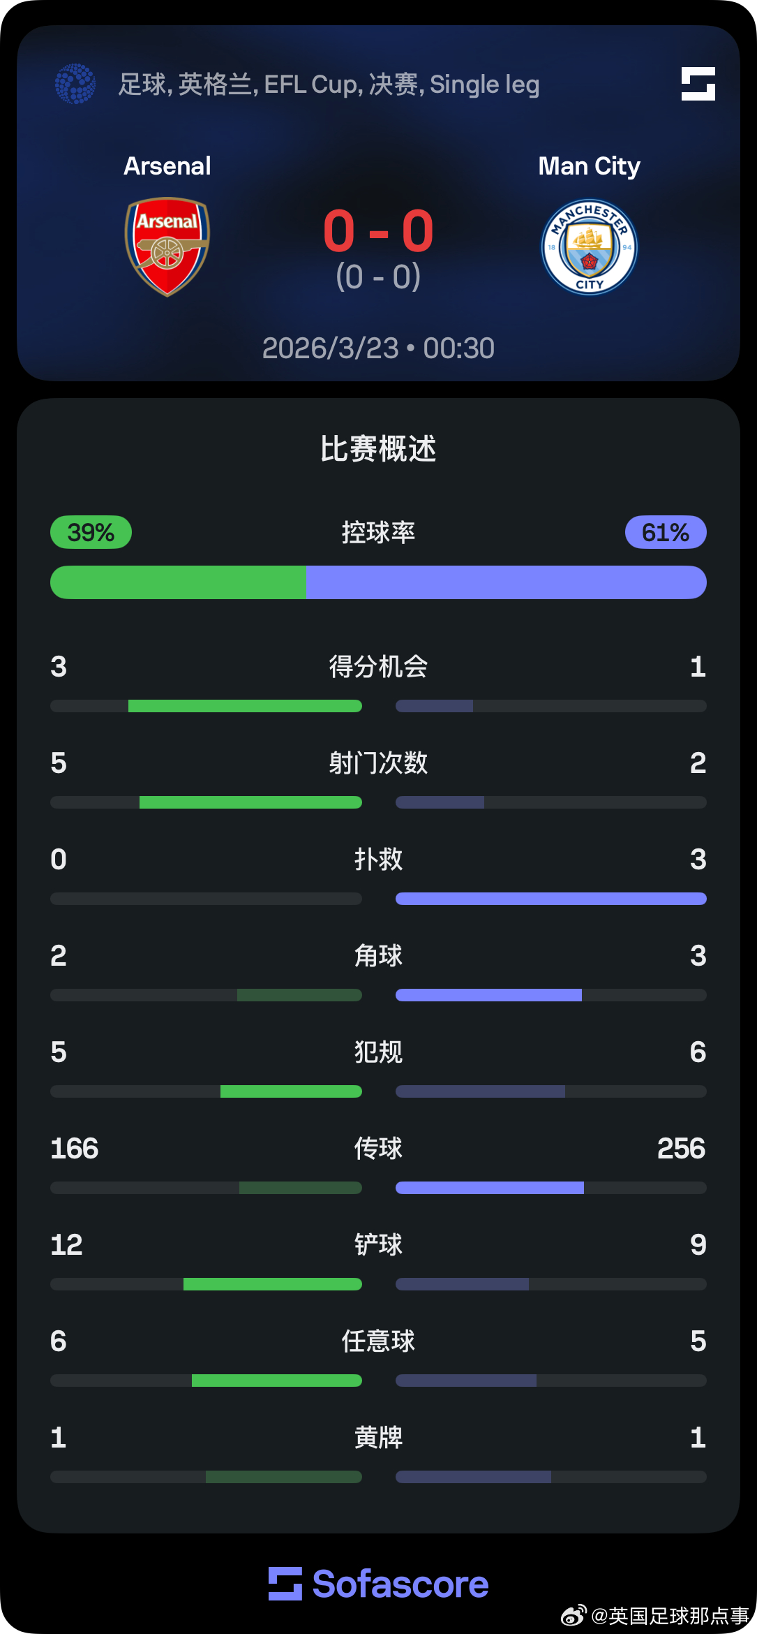Select the 61% possession badge for Man City
Screen dimensions: 757x1634
(664, 531)
